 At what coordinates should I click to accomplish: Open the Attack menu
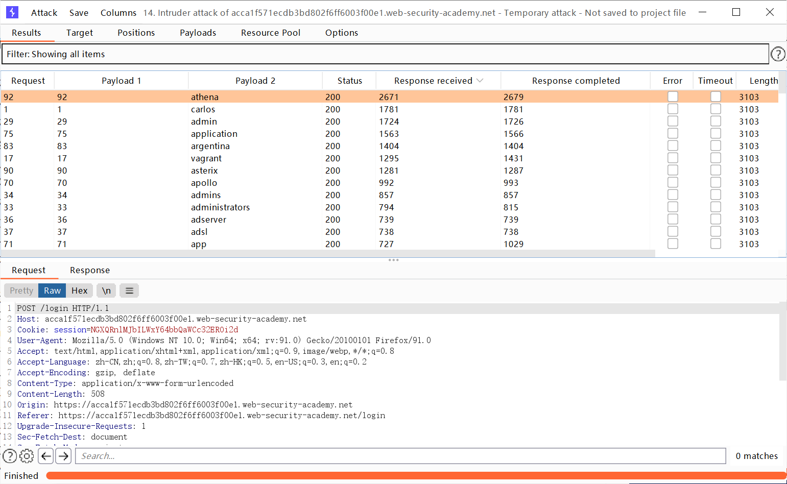[44, 13]
